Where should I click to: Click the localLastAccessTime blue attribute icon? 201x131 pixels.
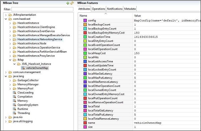[x=85, y=61]
